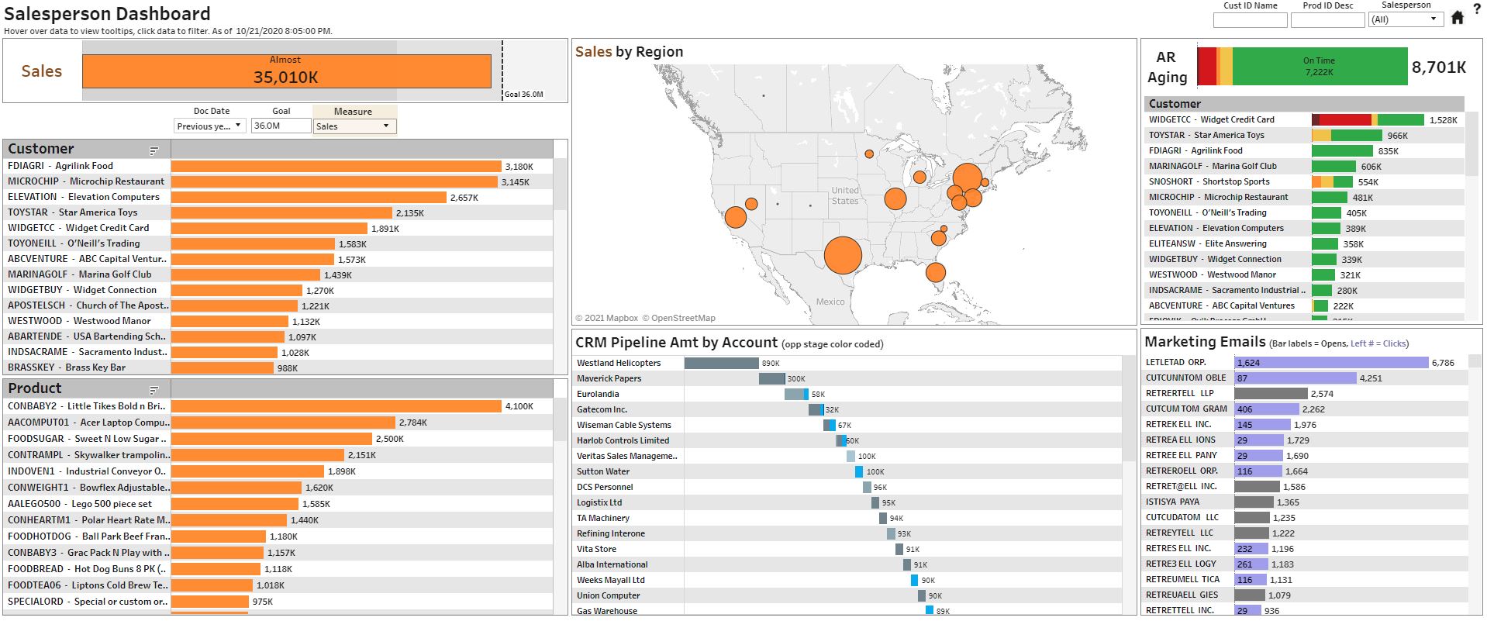1487x621 pixels.
Task: Click the Product list sort icon
Action: click(154, 390)
